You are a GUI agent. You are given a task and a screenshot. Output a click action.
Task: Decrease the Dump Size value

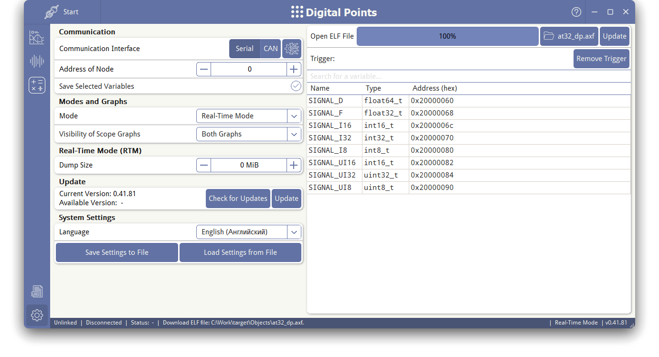pos(204,165)
